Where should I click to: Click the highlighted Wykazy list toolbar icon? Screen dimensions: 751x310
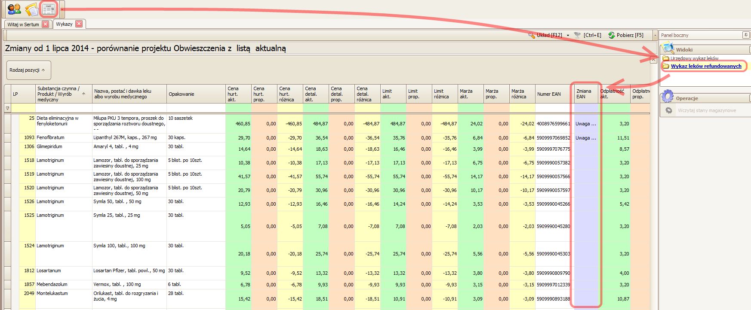click(x=48, y=9)
